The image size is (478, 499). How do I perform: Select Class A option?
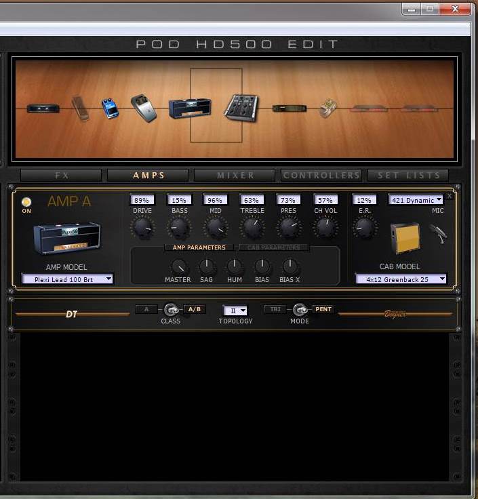(146, 309)
